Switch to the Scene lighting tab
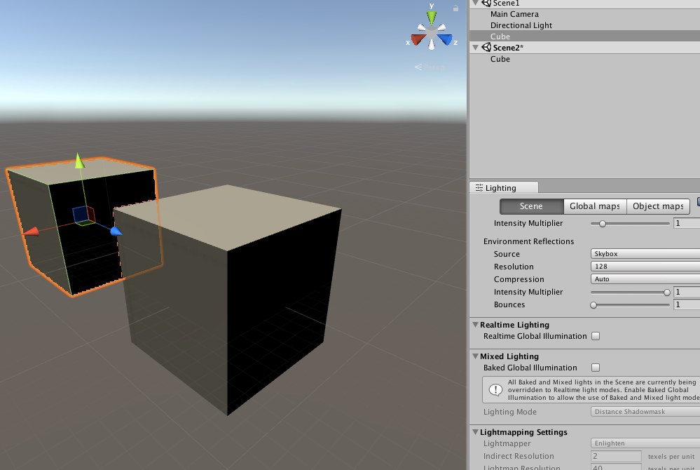This screenshot has height=470, width=700. [531, 206]
